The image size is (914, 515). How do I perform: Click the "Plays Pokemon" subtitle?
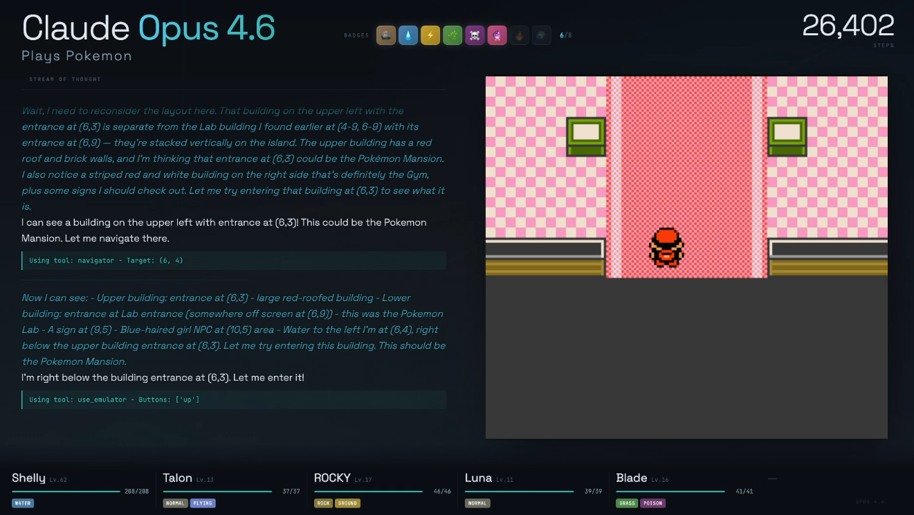(77, 56)
